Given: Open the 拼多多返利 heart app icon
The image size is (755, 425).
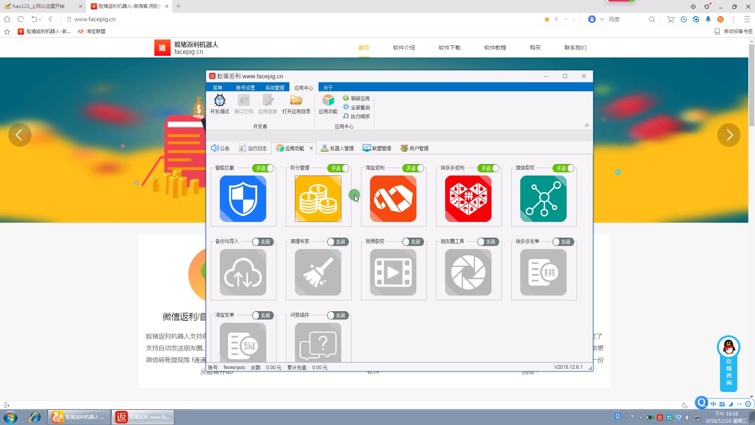Looking at the screenshot, I should tap(468, 199).
